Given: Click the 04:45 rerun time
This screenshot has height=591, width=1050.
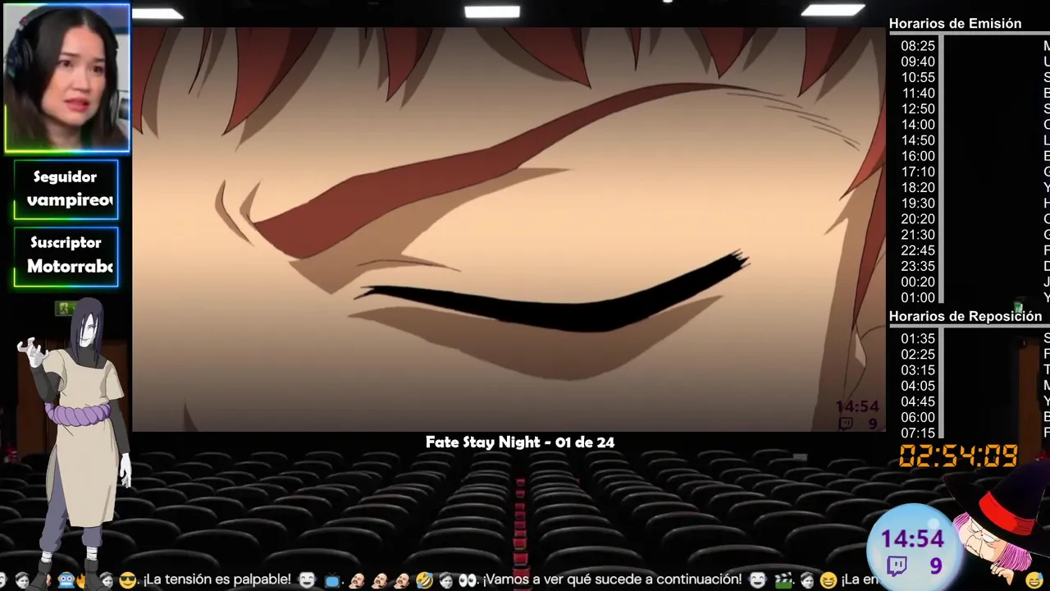Looking at the screenshot, I should (x=918, y=401).
